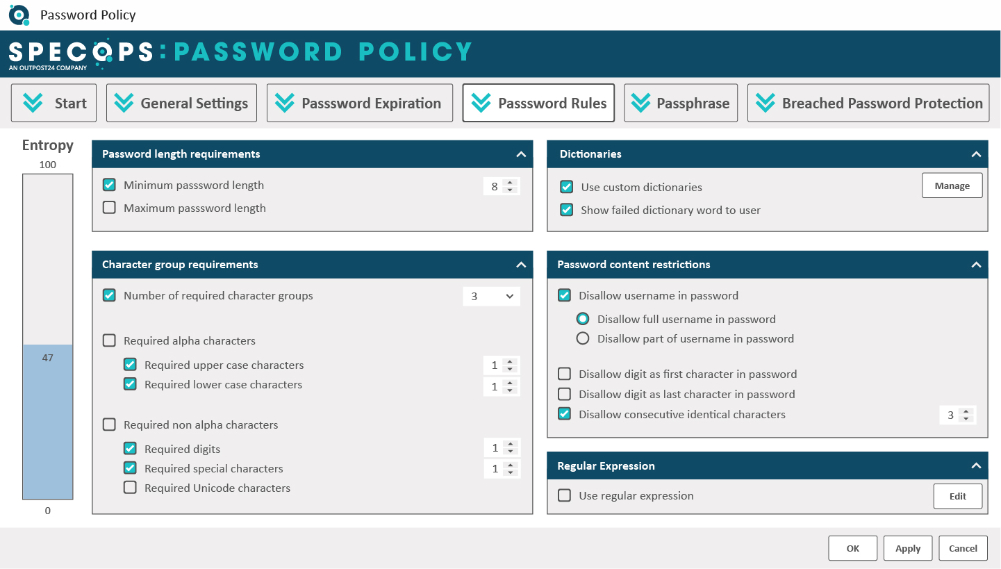Click the down arrow on required digits stepper
This screenshot has height=569, width=1001.
coord(511,451)
